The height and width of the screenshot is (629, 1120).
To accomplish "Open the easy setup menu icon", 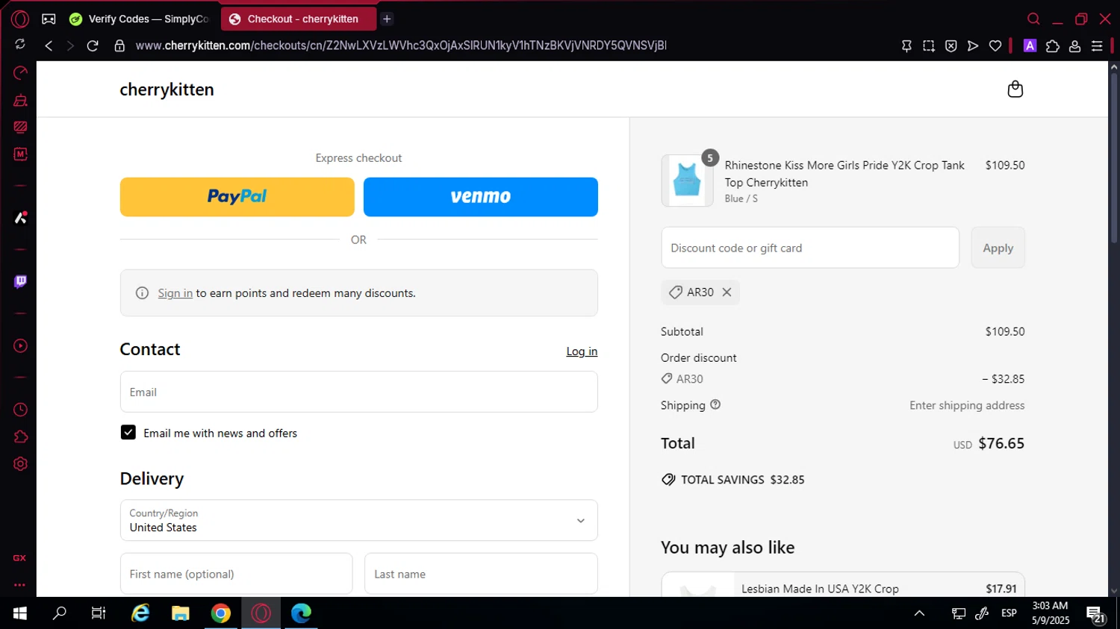I will pyautogui.click(x=1097, y=46).
